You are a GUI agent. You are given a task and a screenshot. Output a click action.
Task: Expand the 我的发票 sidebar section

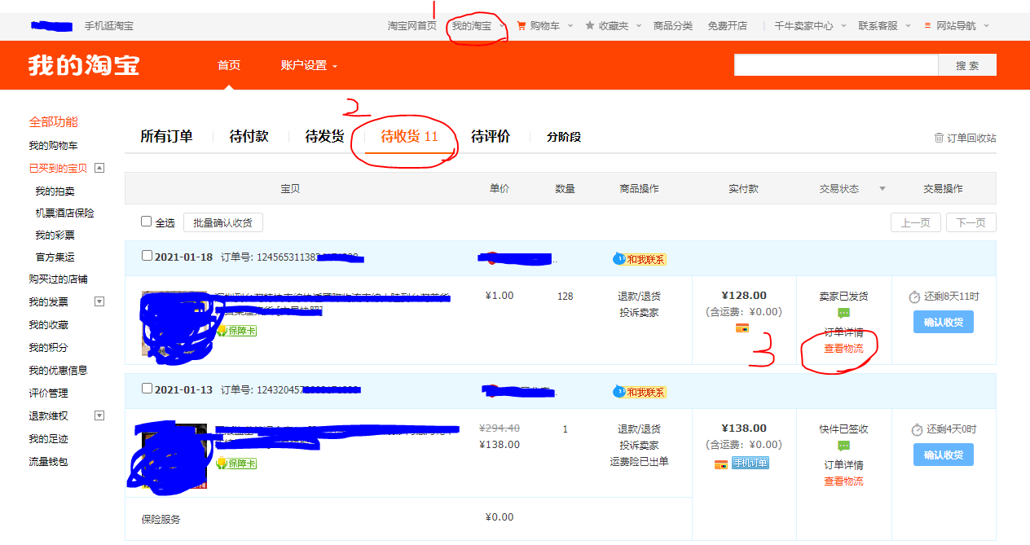tap(99, 301)
